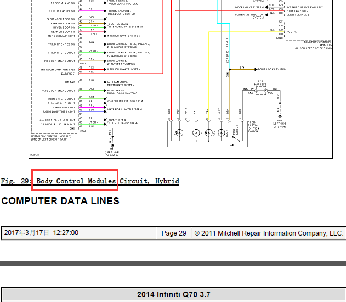346x302 pixels.
Task: Click the 'PASSENGER DOOR SW' pin label
Action: click(61, 19)
